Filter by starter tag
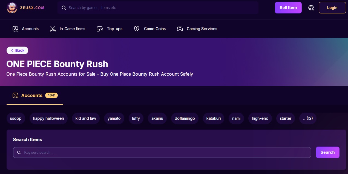Viewport: 348px width, 174px height. [x=286, y=118]
